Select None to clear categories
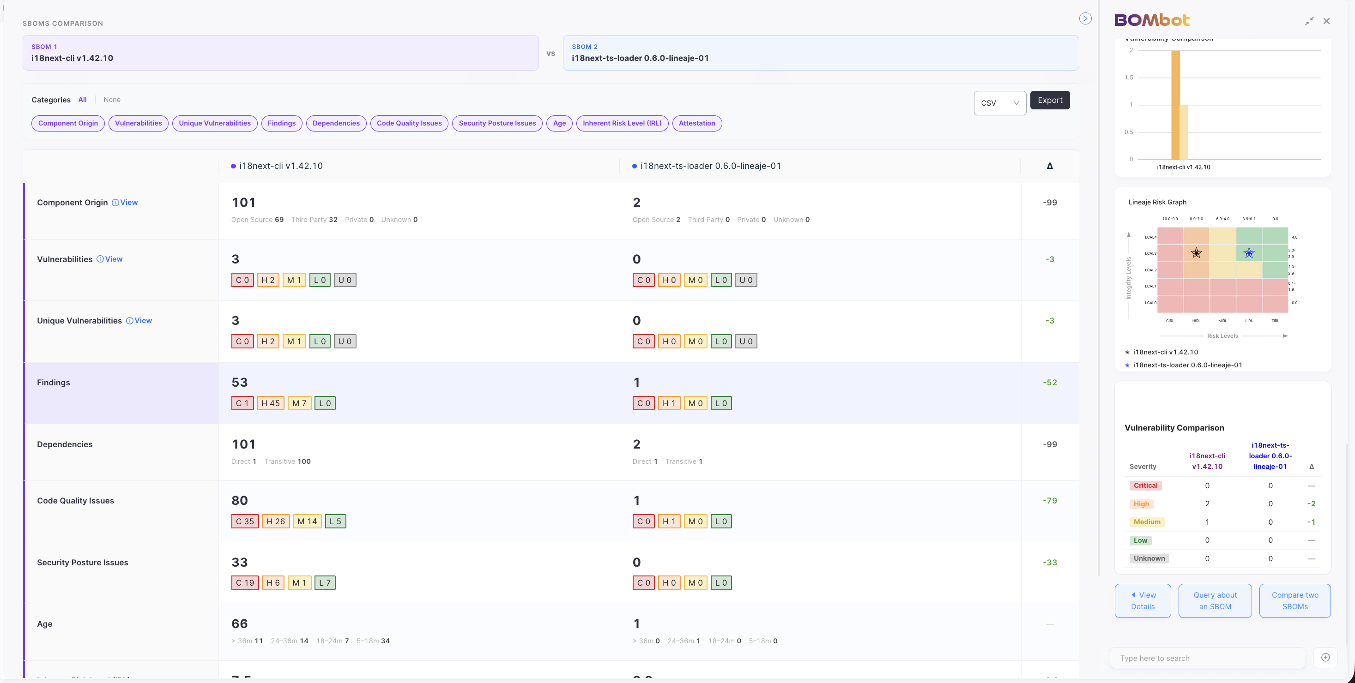Screen dimensions: 1355x683 (x=112, y=99)
